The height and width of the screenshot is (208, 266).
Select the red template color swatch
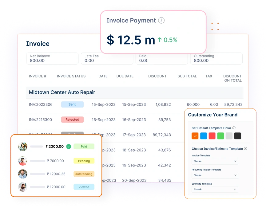point(212,136)
